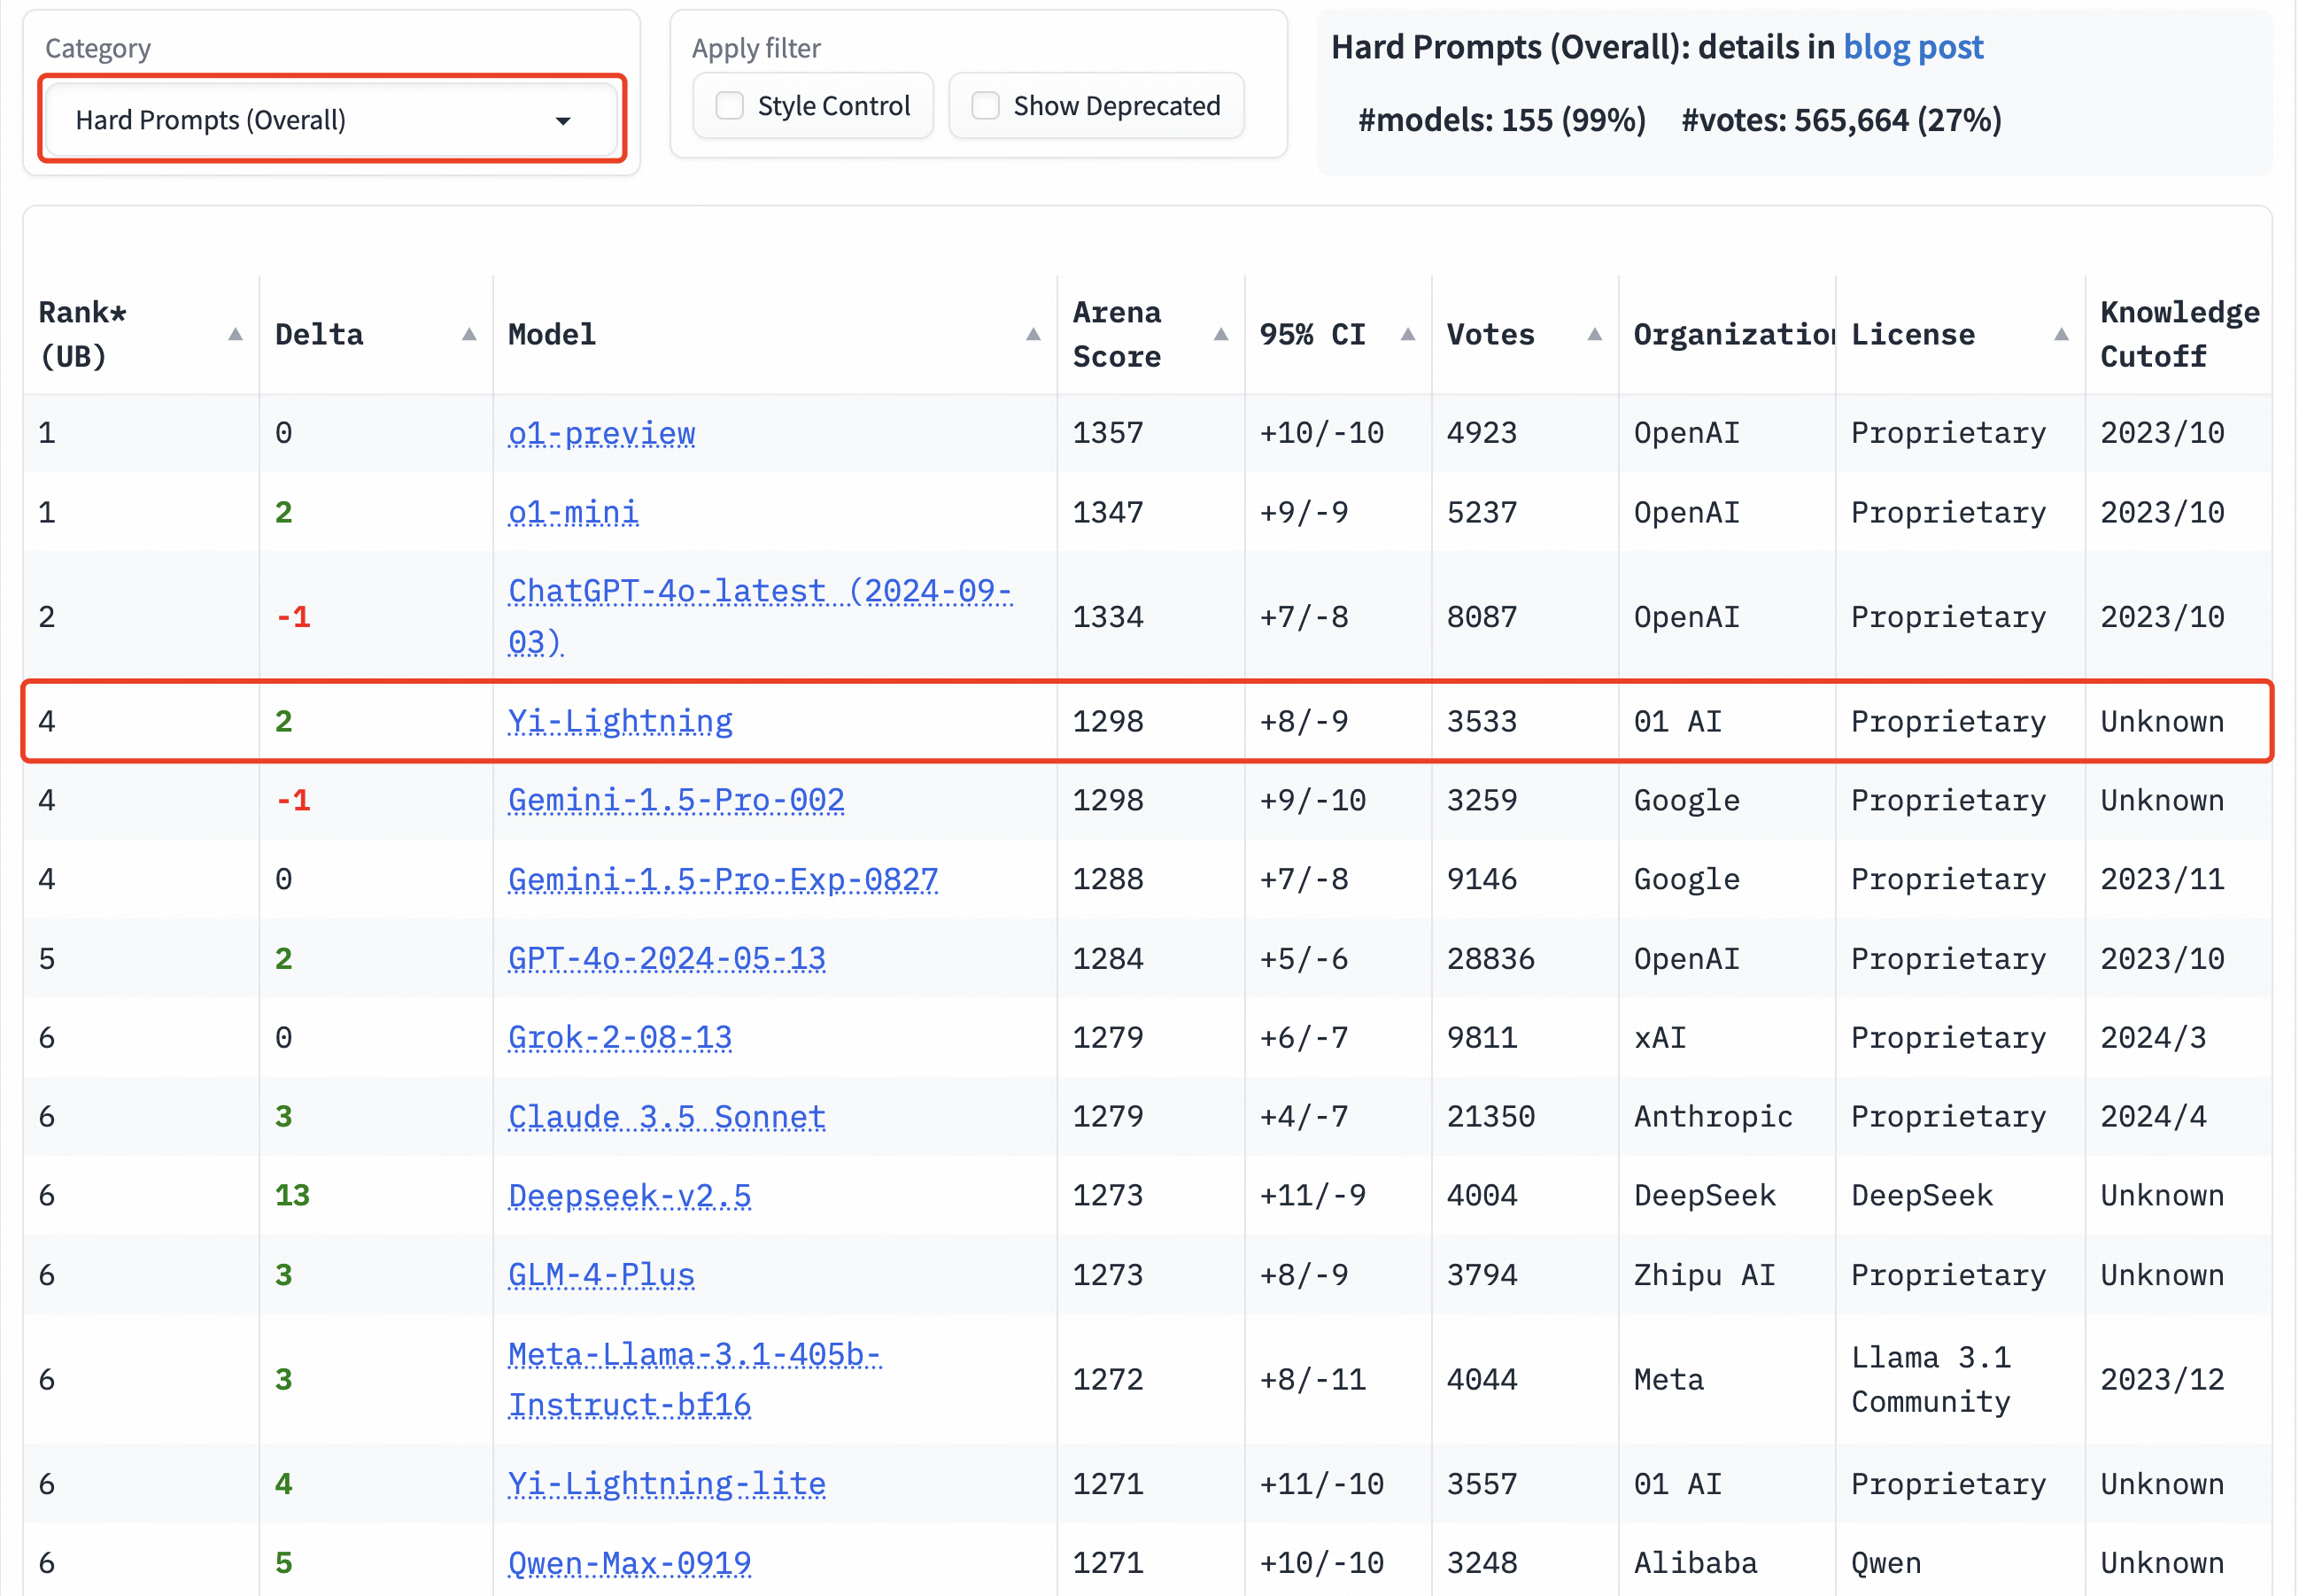Open the o1-preview model link
Image resolution: width=2299 pixels, height=1596 pixels.
(601, 433)
